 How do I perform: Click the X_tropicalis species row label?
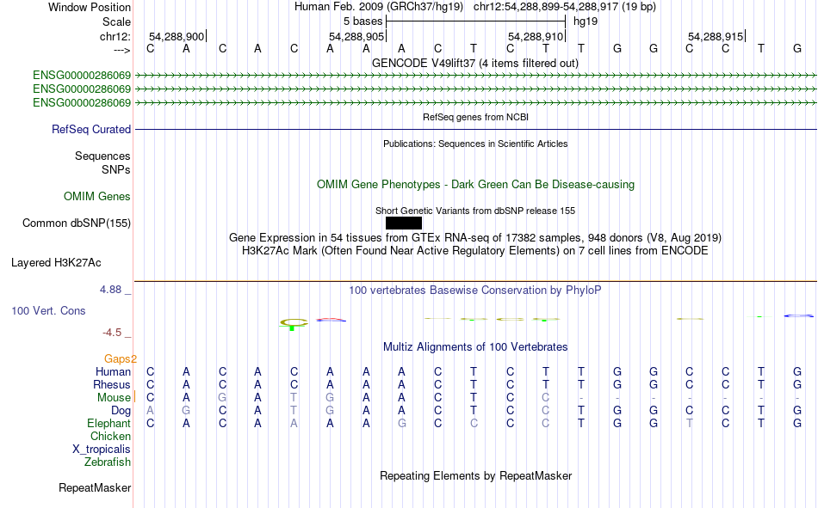tap(102, 450)
